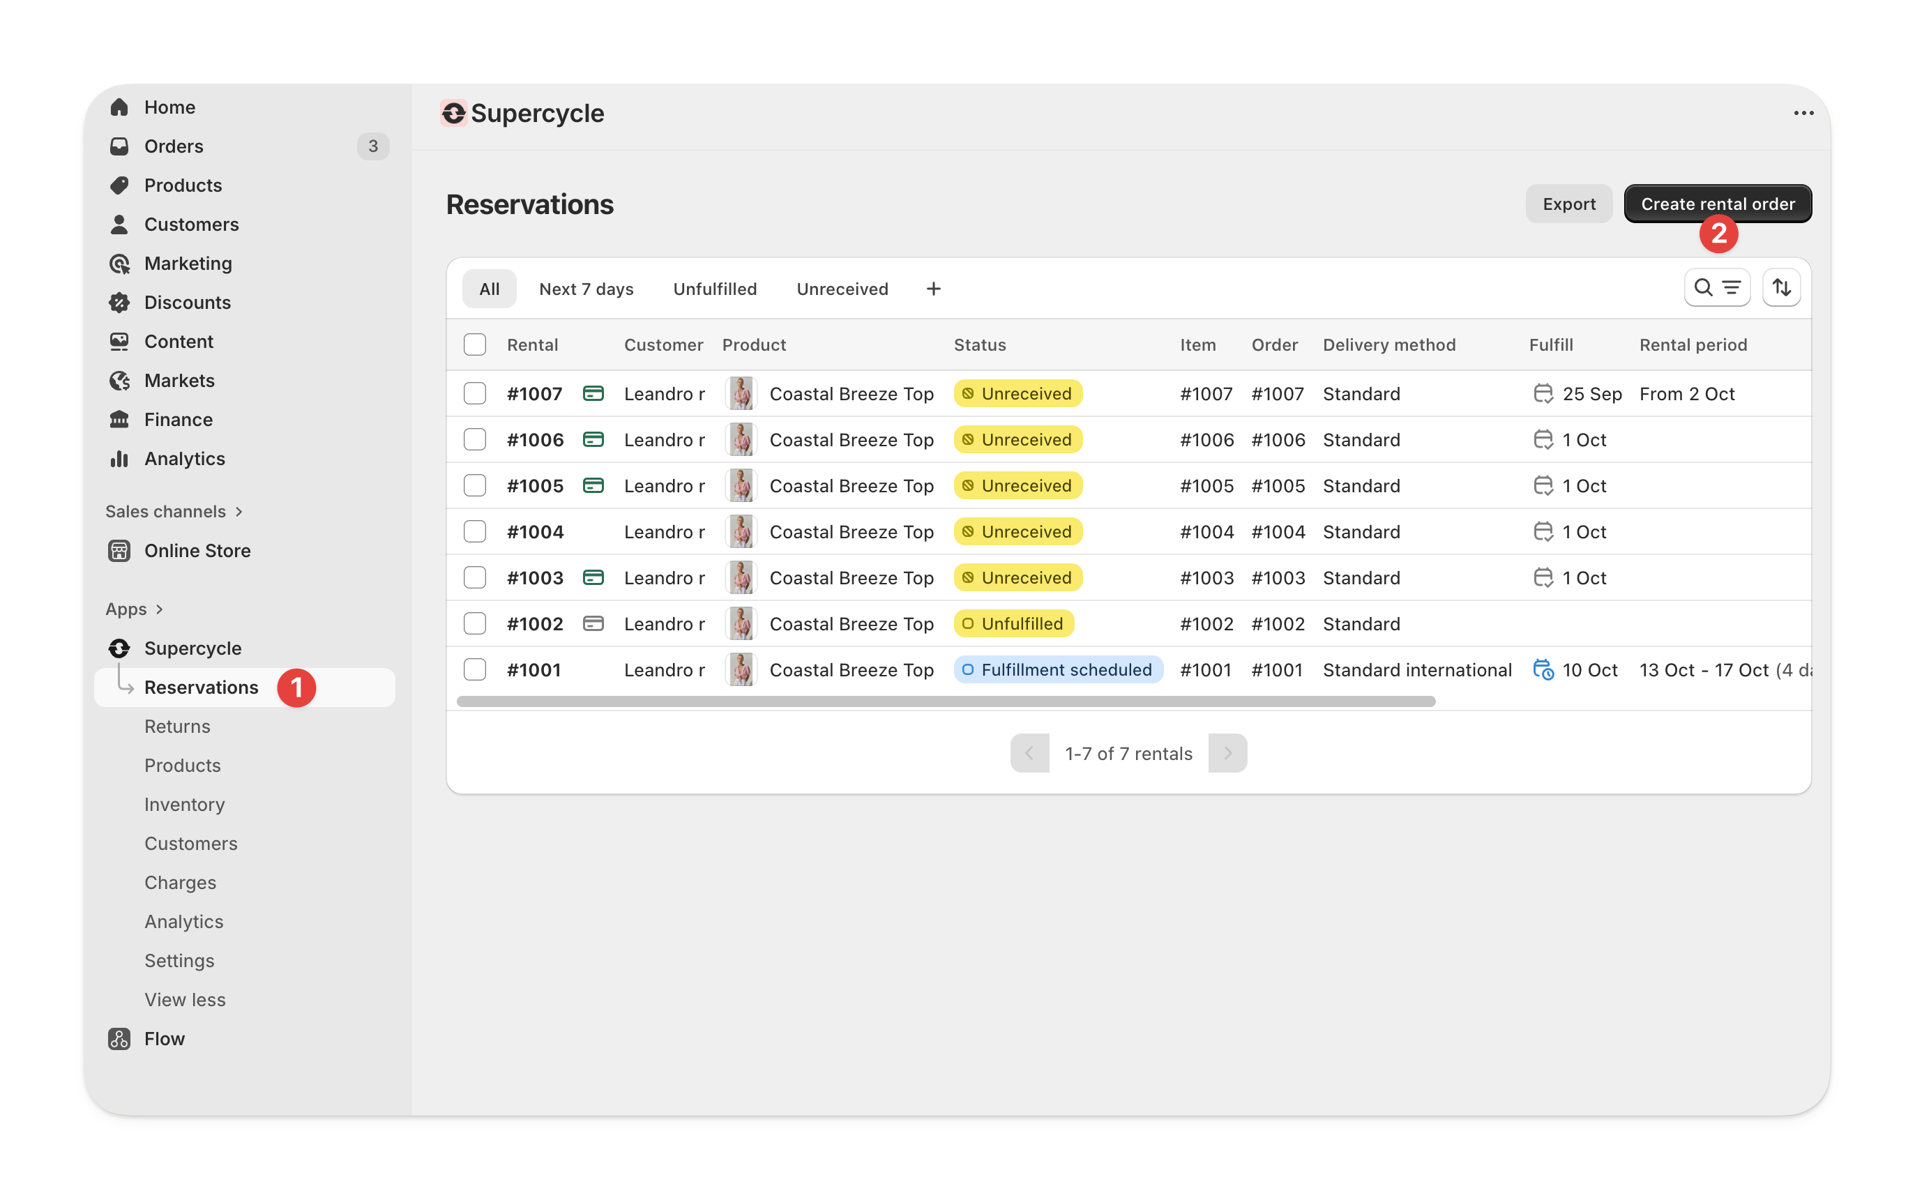The image size is (1915, 1200).
Task: Click the horizontal table scrollbar
Action: click(946, 701)
